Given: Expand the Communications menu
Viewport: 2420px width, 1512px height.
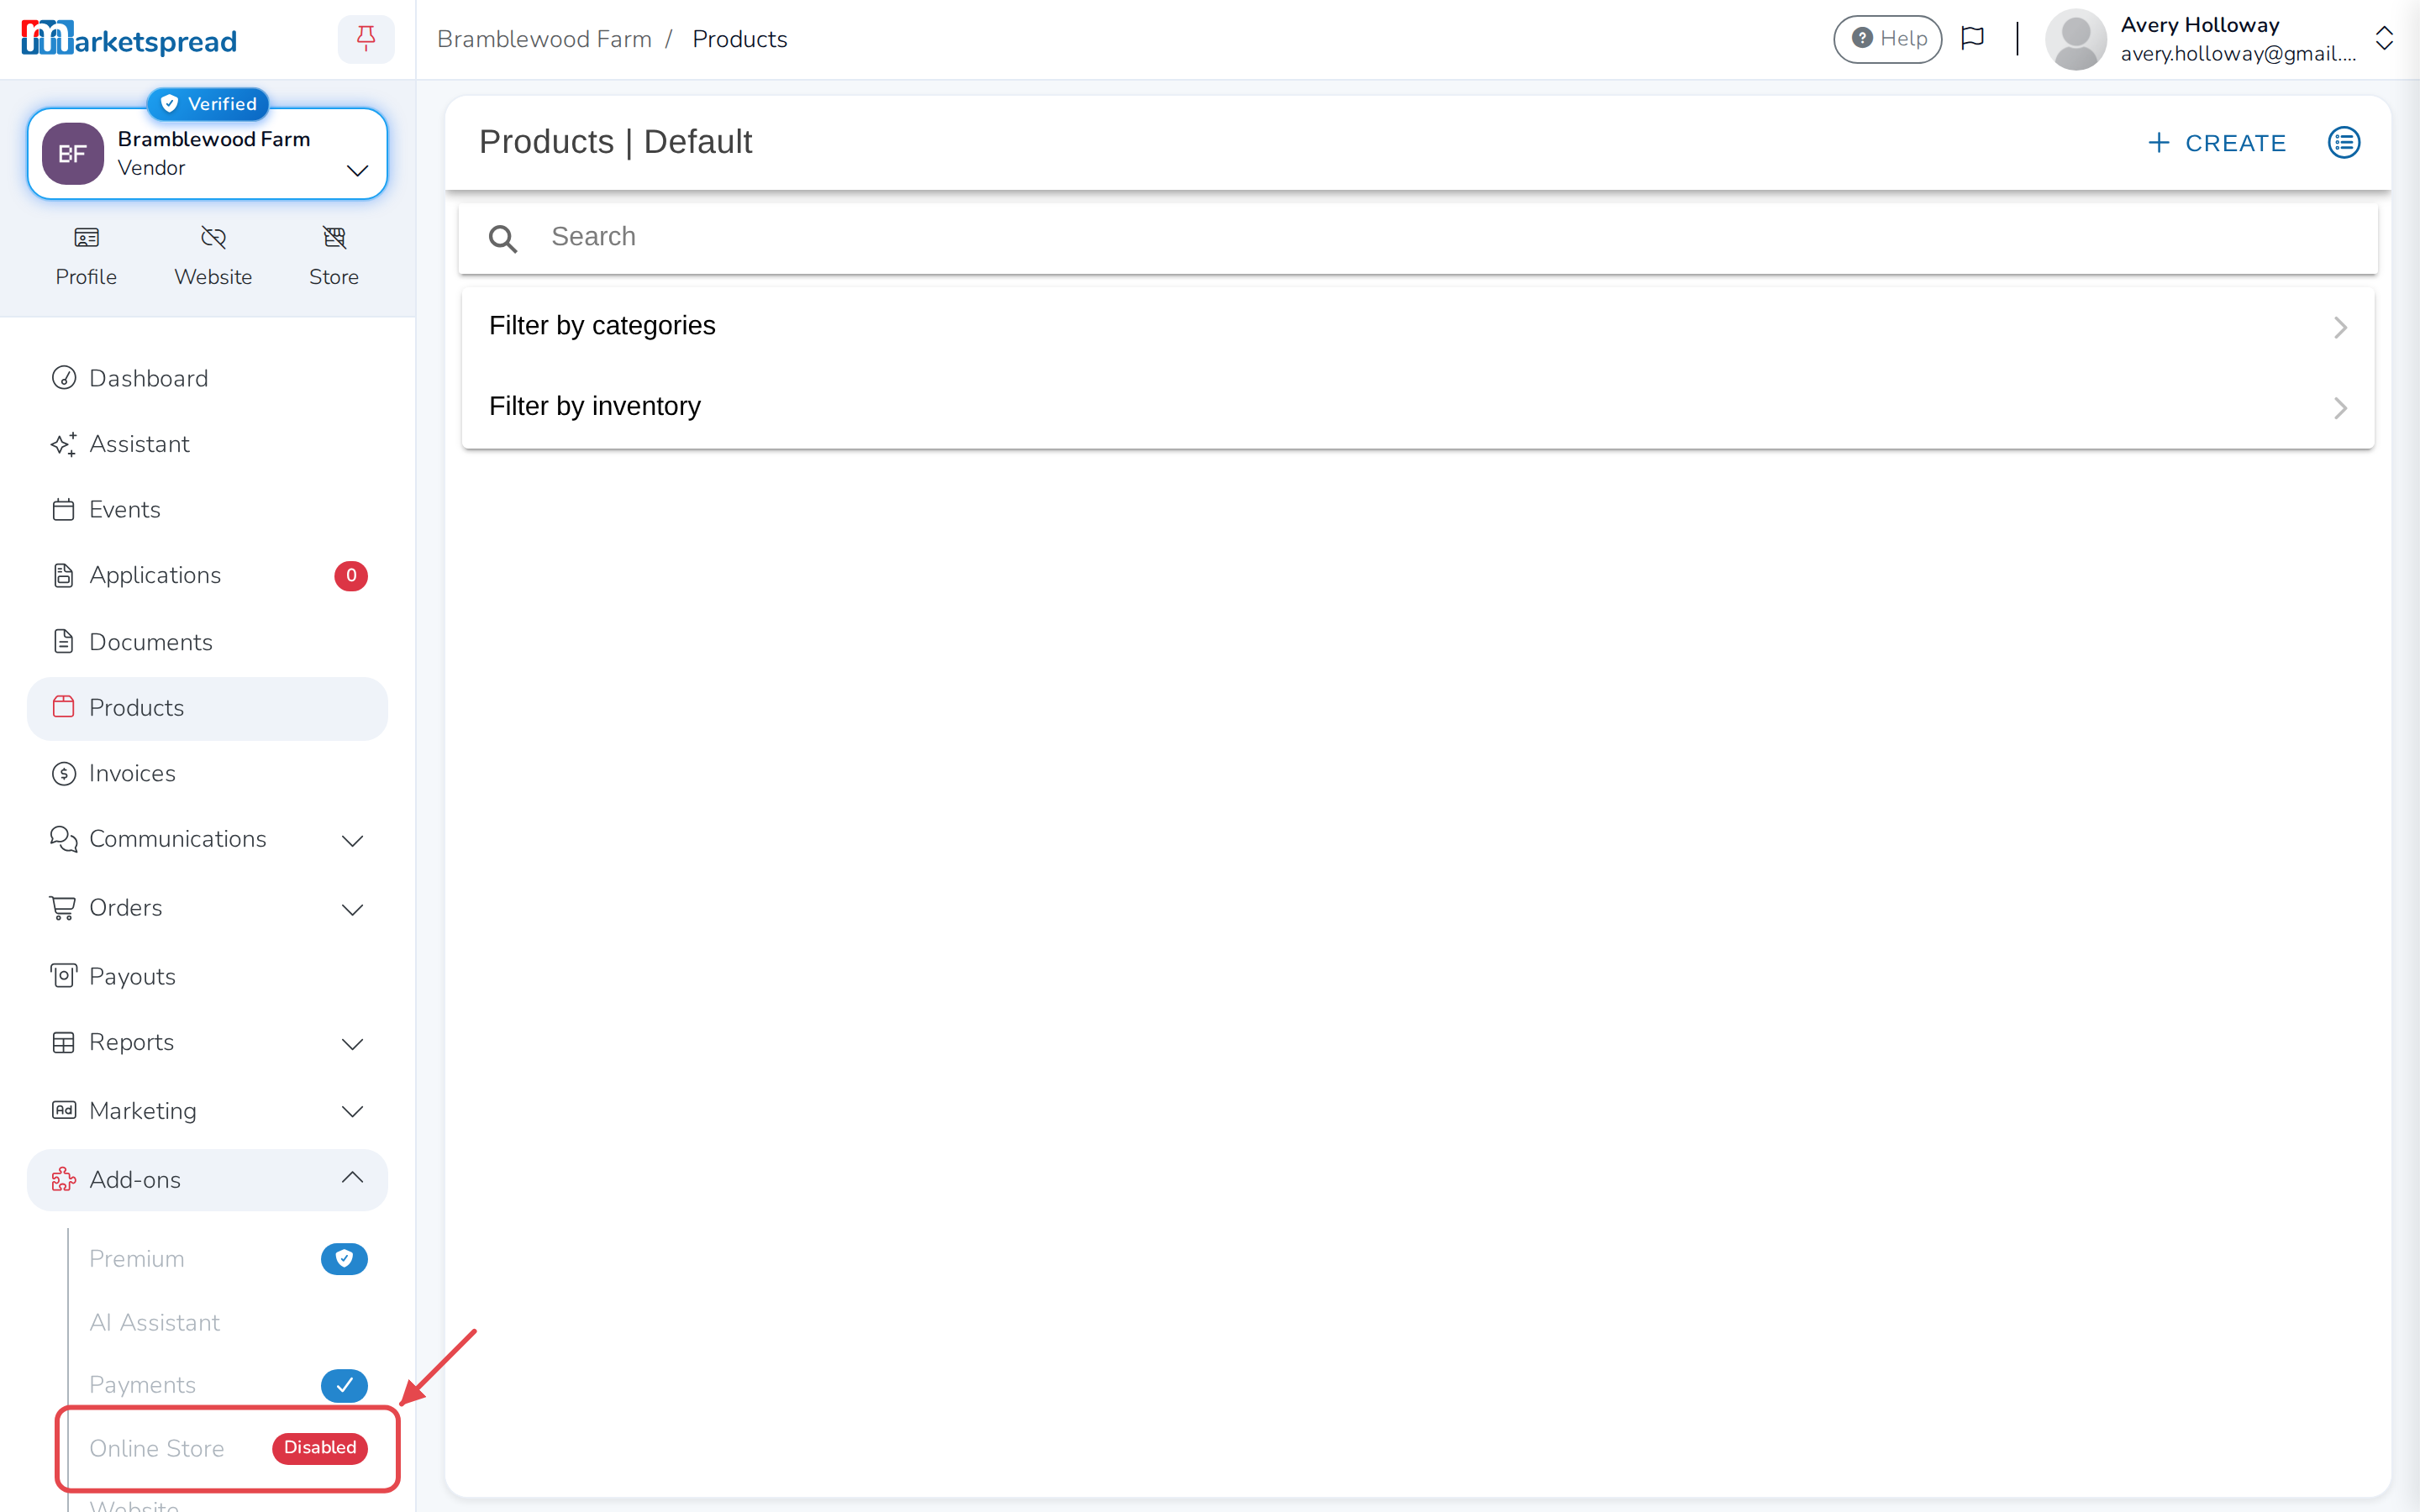Looking at the screenshot, I should pos(208,839).
